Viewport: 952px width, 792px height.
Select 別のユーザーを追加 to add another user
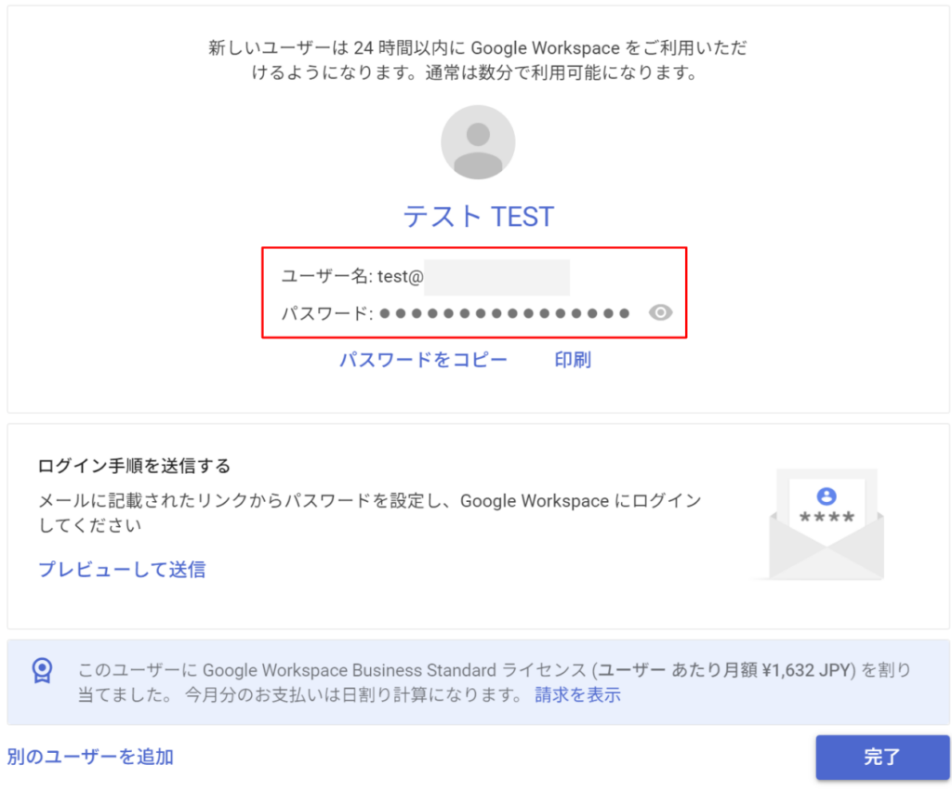[x=90, y=757]
